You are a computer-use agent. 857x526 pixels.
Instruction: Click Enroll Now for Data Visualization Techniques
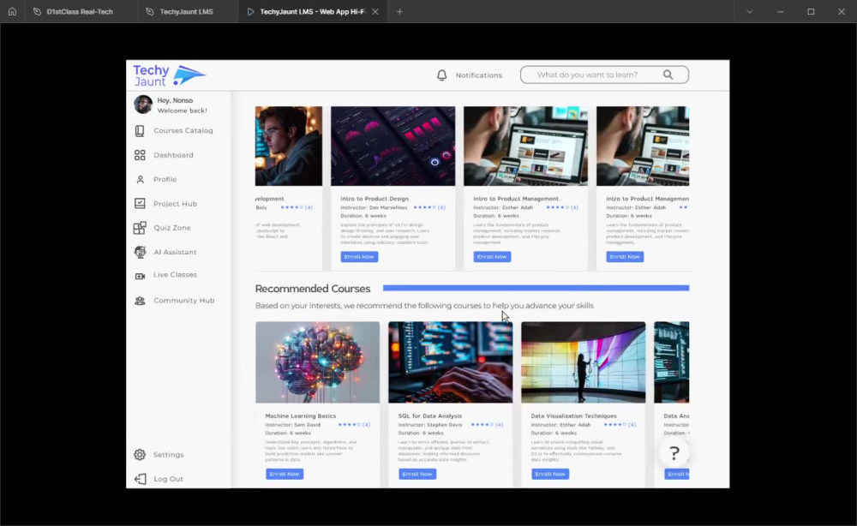tap(550, 474)
